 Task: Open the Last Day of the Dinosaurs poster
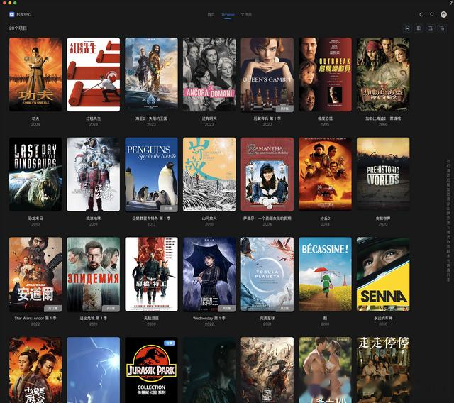pos(35,175)
